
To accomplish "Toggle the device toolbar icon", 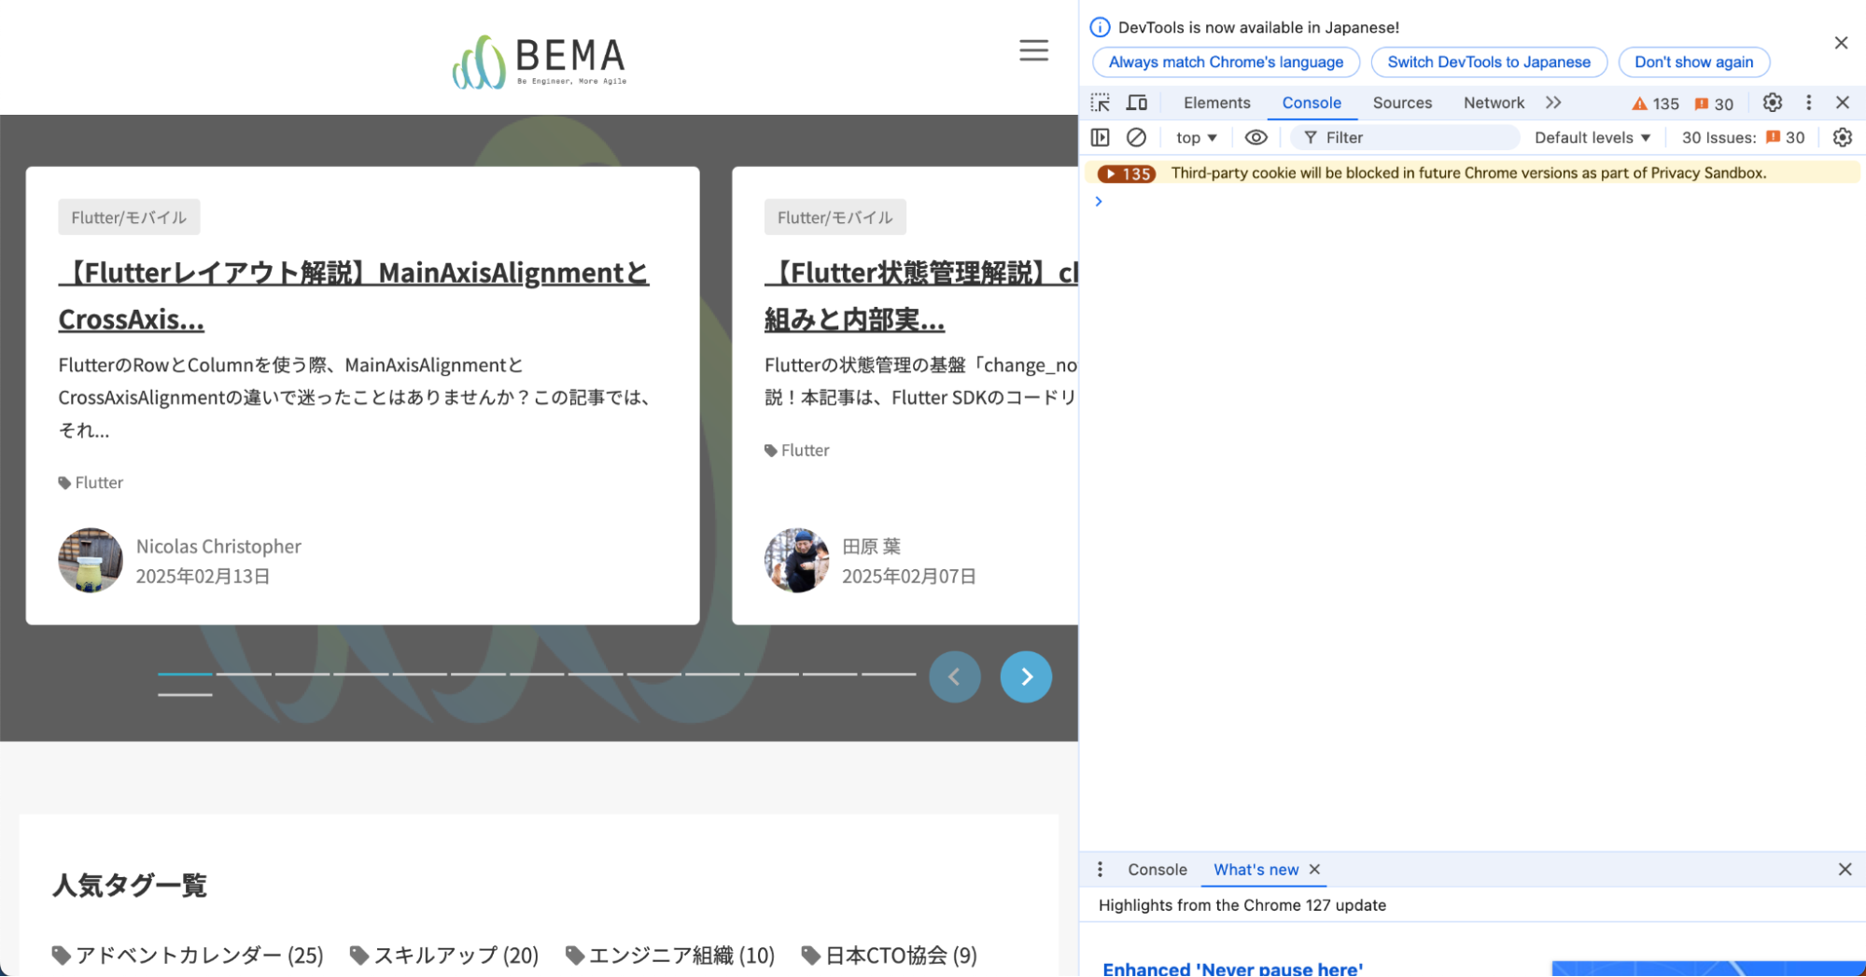I will [1137, 103].
